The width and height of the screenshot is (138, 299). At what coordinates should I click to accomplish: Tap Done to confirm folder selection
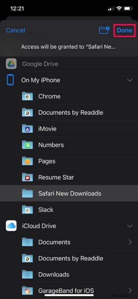(125, 30)
